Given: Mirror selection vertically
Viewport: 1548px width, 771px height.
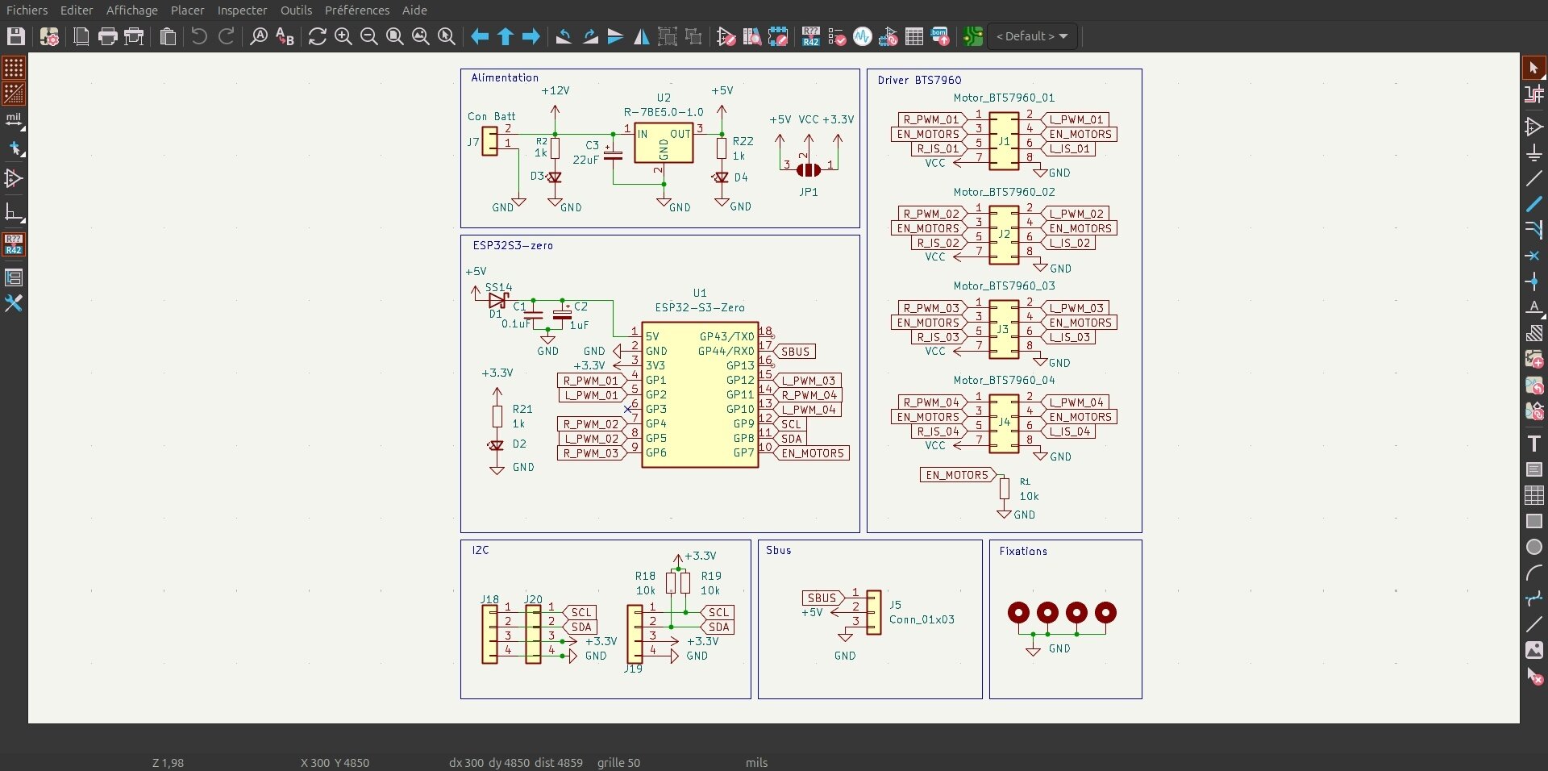Looking at the screenshot, I should point(616,36).
